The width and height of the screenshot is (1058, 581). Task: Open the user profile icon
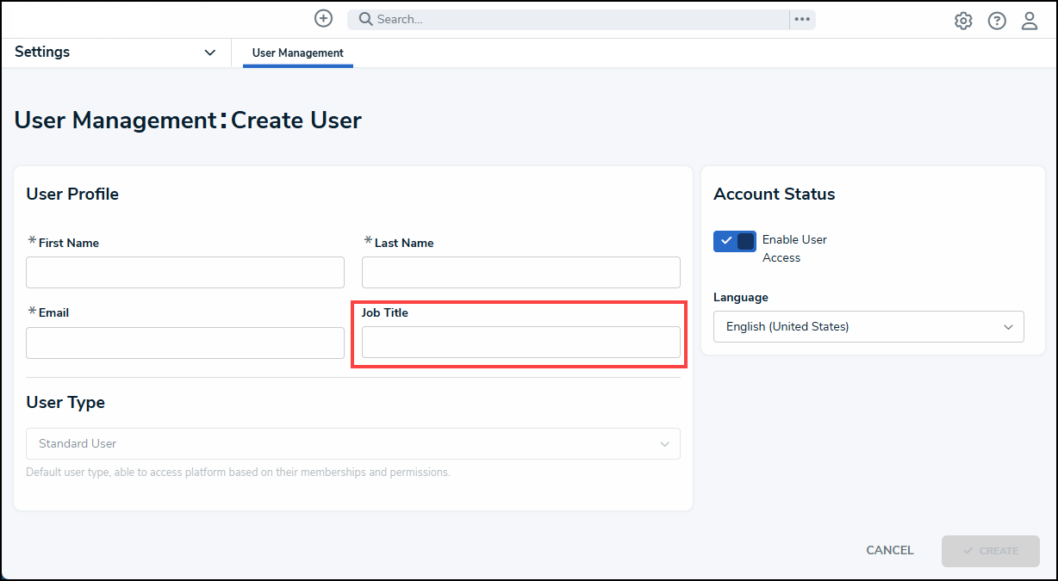click(x=1030, y=21)
